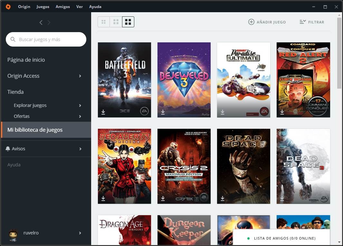Open the Bejeweled 3 game tile
Image resolution: width=343 pixels, height=246 pixels.
tap(184, 80)
